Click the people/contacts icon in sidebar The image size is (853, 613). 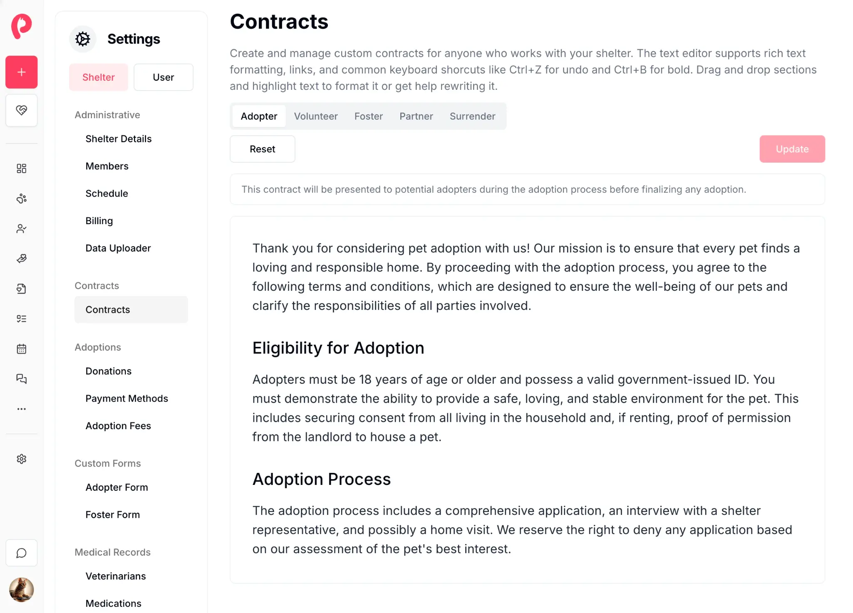point(22,228)
